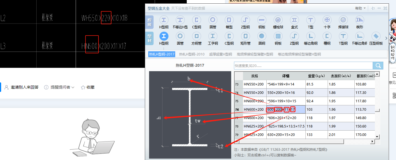Image resolution: width=396 pixels, height=160 pixels.
Task: Click the table's vertical scrollbar thumb
Action: pyautogui.click(x=377, y=110)
